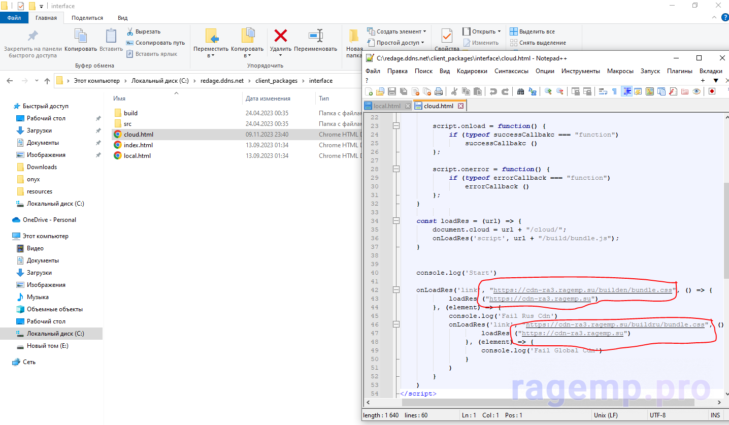Click the Print icon in Notepad++ toolbar
The height and width of the screenshot is (425, 729).
coord(438,91)
